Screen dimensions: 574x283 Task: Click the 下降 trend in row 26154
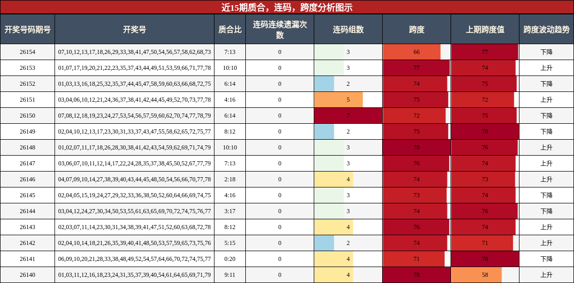(x=547, y=52)
